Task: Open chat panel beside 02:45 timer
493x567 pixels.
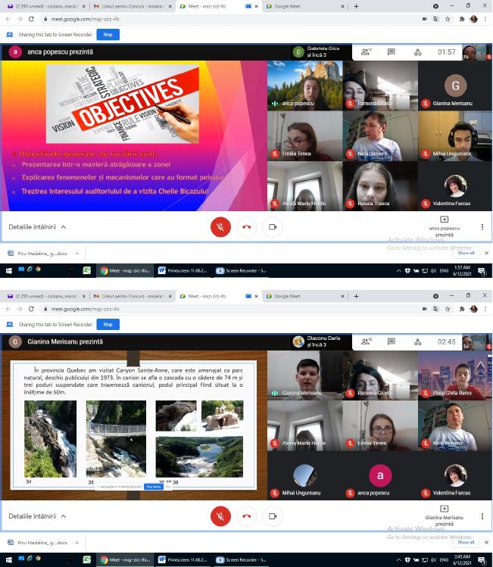Action: (391, 341)
